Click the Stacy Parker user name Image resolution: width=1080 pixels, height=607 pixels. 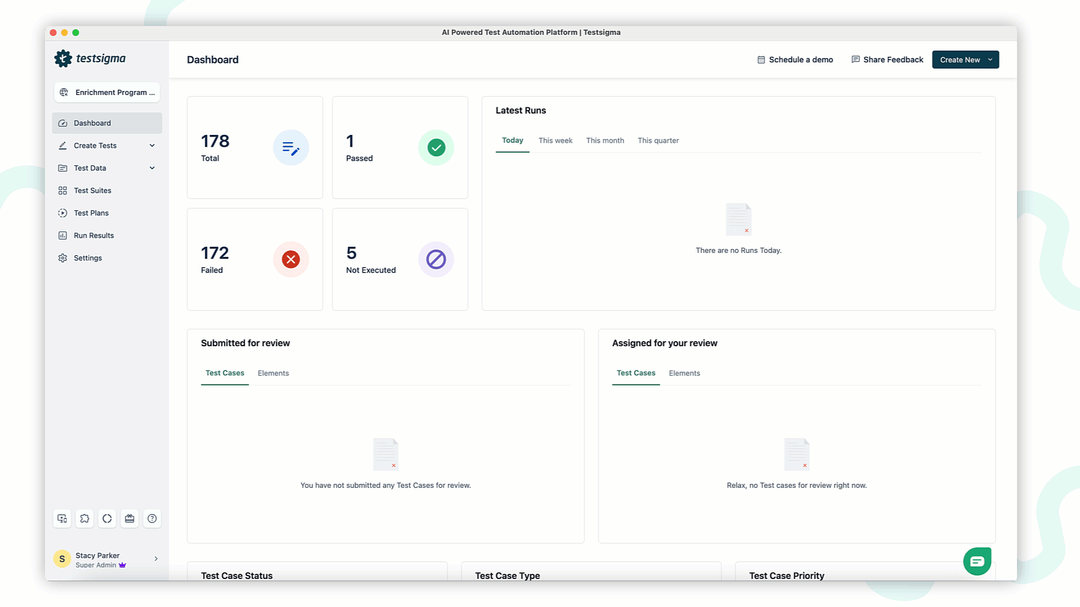[97, 555]
